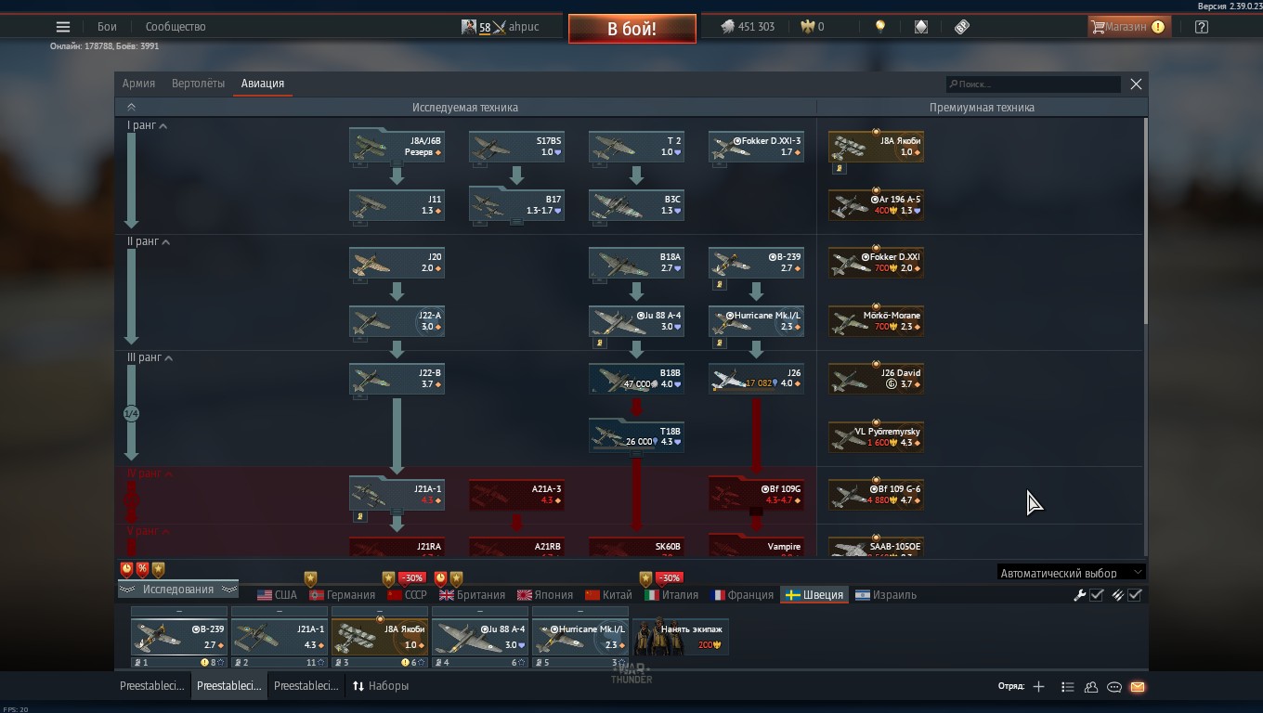Add a squad member with plus icon
The image size is (1263, 713).
1038,687
